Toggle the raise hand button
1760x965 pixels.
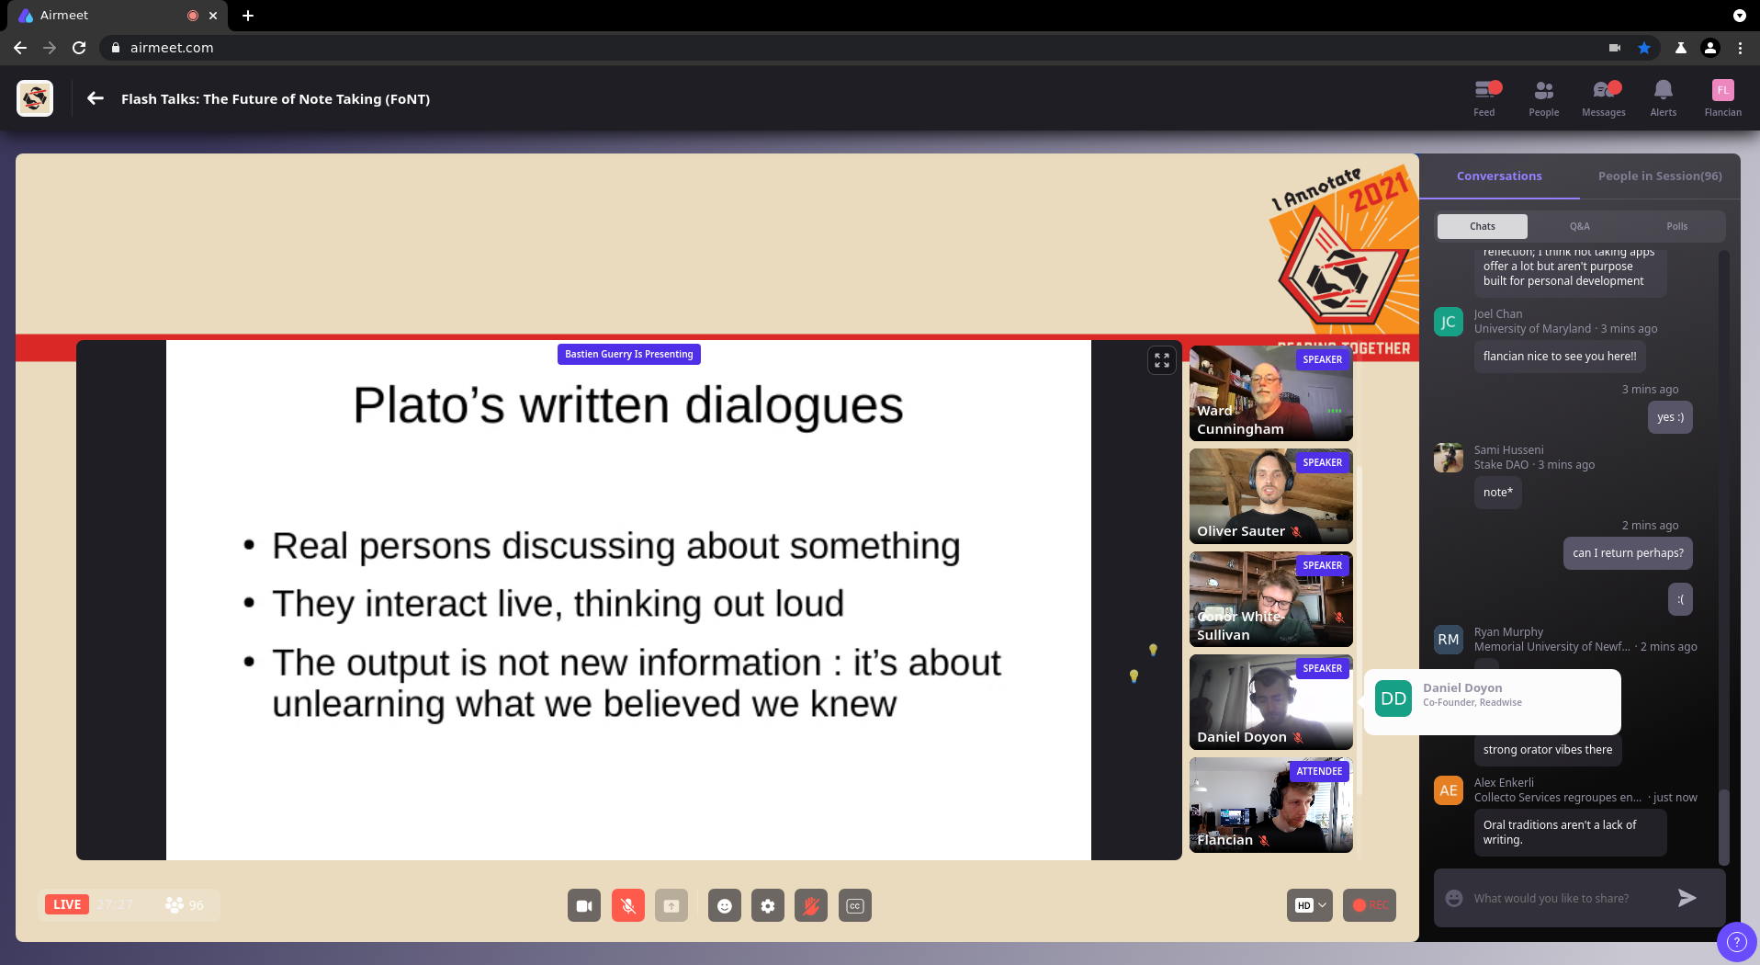click(811, 905)
